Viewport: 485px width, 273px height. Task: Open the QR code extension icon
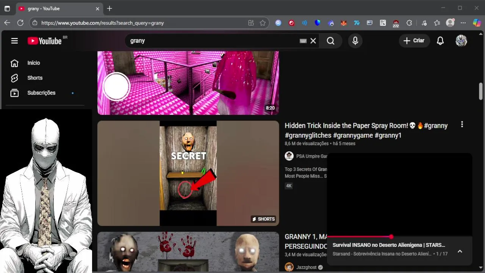tap(383, 23)
